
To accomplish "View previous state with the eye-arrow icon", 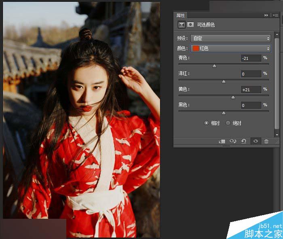I will point(233,141).
